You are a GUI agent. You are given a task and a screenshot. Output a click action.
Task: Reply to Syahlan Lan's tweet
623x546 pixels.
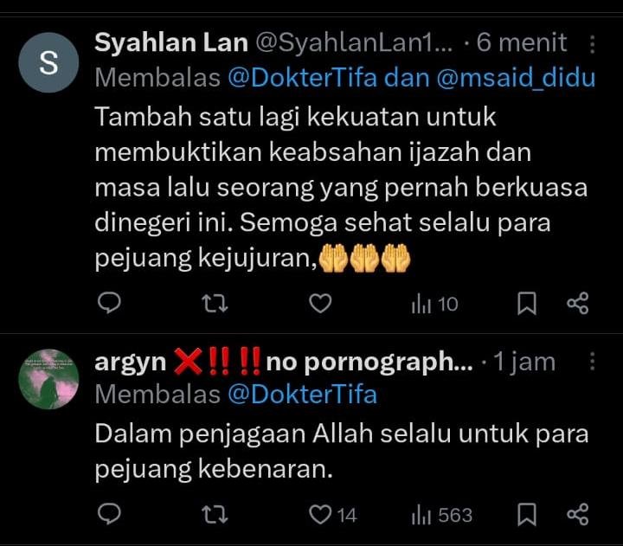click(109, 303)
